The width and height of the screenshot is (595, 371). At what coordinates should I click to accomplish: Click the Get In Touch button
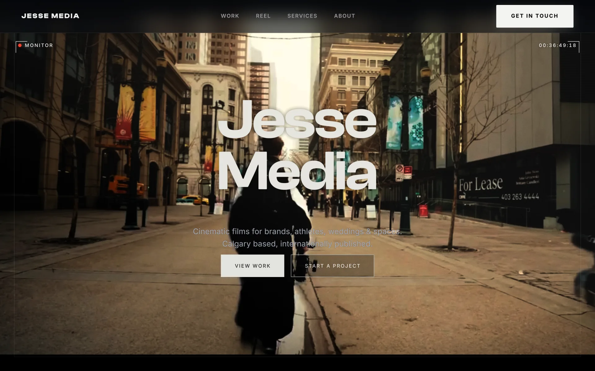(535, 16)
